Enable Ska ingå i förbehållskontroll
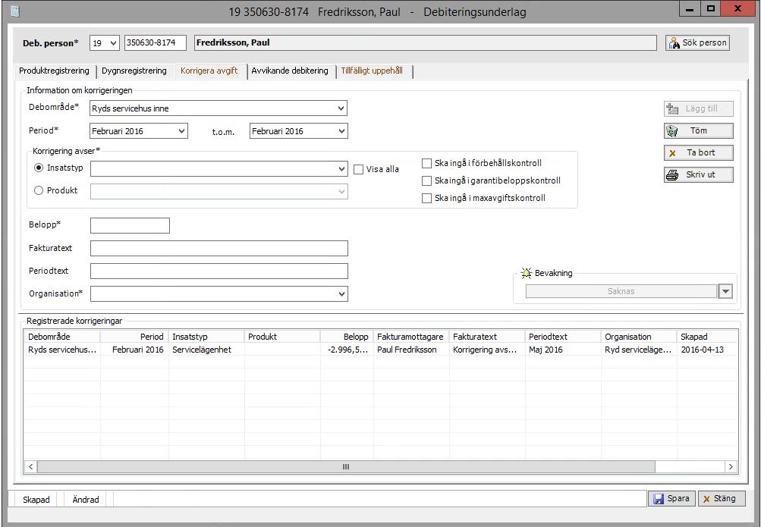Image resolution: width=761 pixels, height=527 pixels. point(426,163)
